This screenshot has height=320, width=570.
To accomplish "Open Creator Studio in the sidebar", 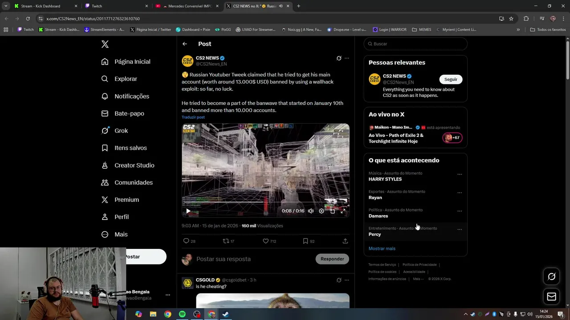I will 128,165.
